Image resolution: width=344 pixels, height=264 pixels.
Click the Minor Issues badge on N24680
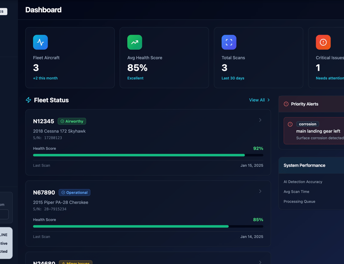pyautogui.click(x=76, y=262)
